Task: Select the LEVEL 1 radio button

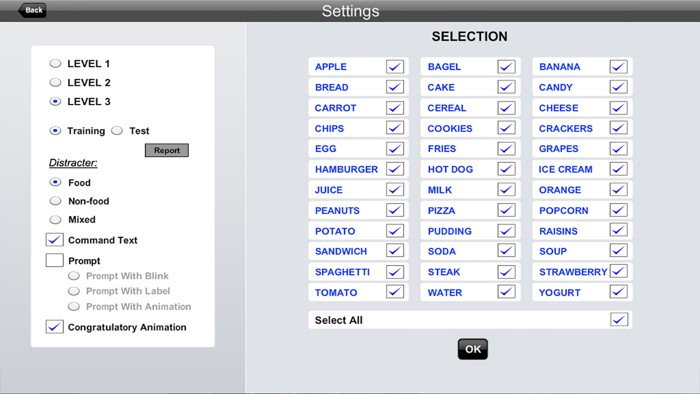Action: pyautogui.click(x=55, y=63)
